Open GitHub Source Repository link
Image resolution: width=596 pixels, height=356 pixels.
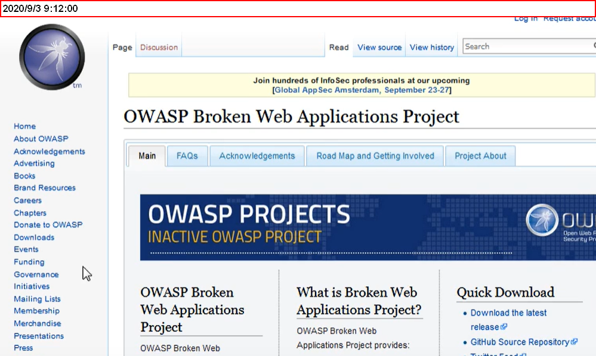[x=520, y=342]
